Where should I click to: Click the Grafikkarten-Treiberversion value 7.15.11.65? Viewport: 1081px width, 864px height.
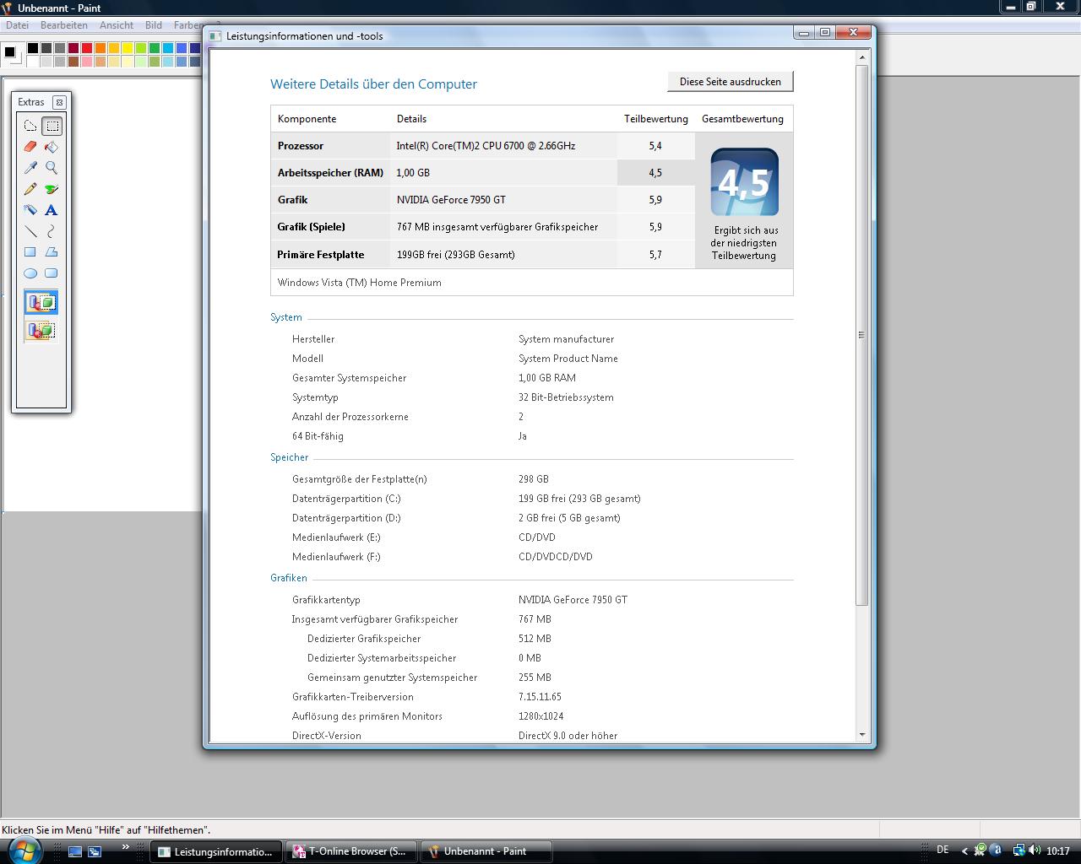click(x=540, y=697)
